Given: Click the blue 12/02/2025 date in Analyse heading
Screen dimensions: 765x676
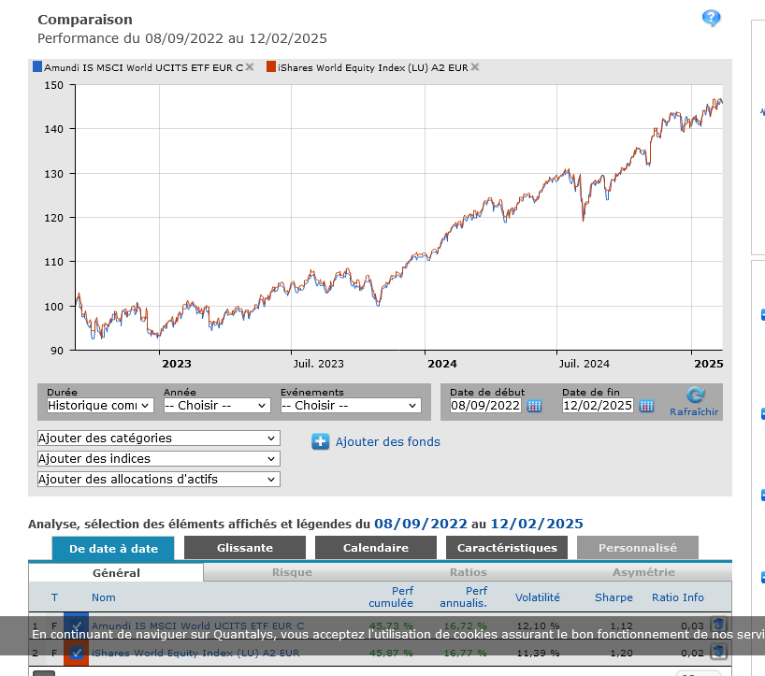Looking at the screenshot, I should (537, 524).
